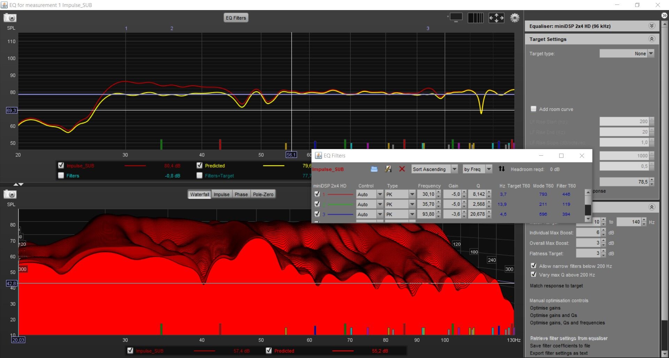This screenshot has width=669, height=358.
Task: Toggle Impulse_SUB trace in upper graph legend
Action: [x=61, y=165]
